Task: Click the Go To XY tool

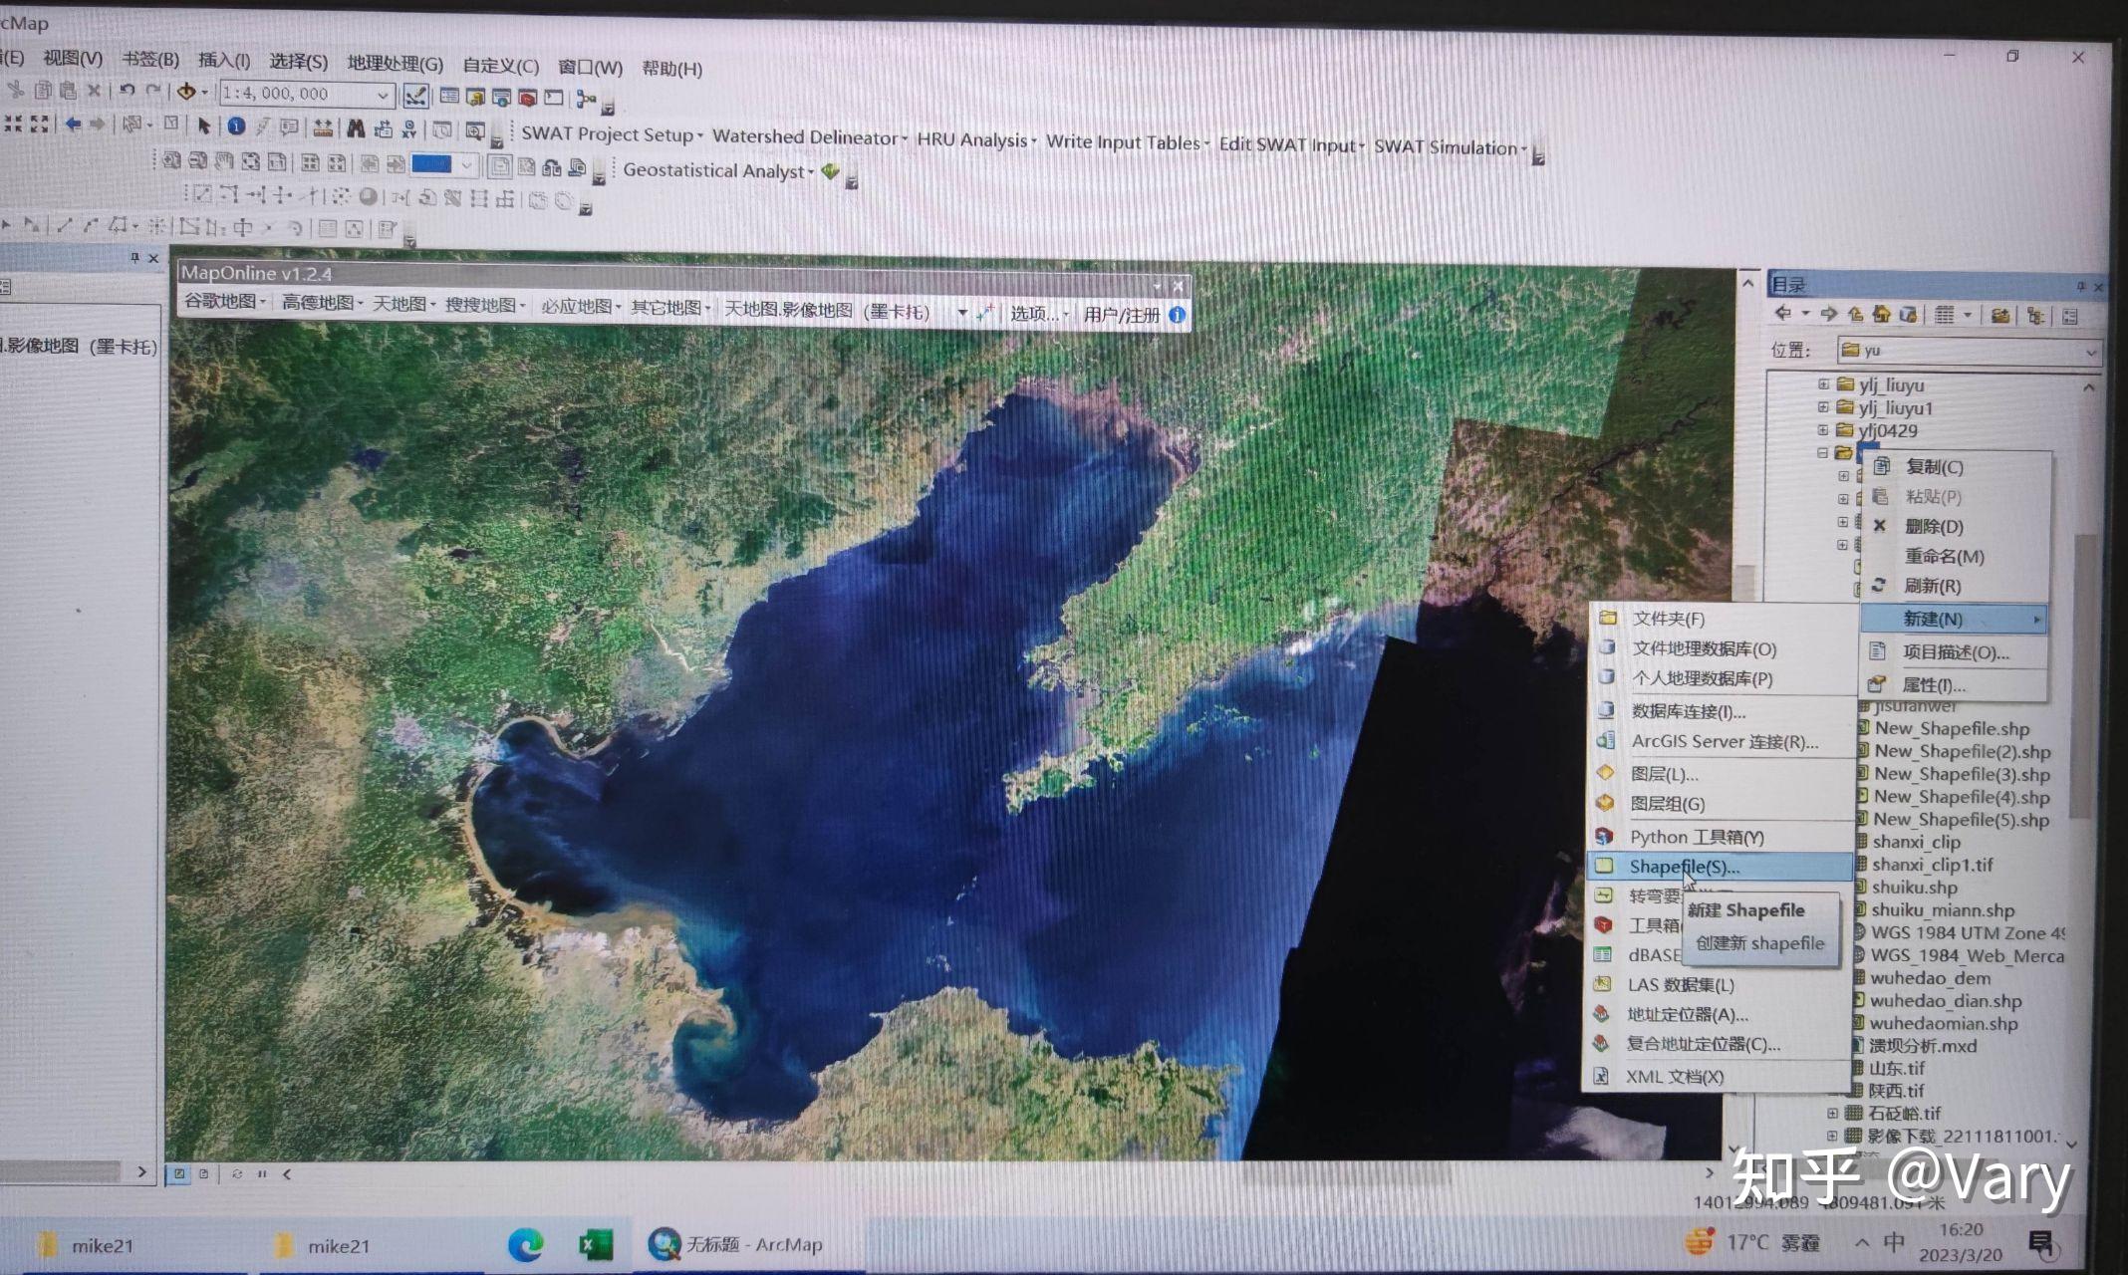Action: click(409, 128)
